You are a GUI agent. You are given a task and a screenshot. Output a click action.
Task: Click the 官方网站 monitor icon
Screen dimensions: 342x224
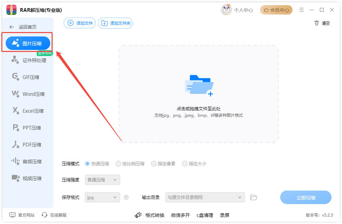(12, 215)
